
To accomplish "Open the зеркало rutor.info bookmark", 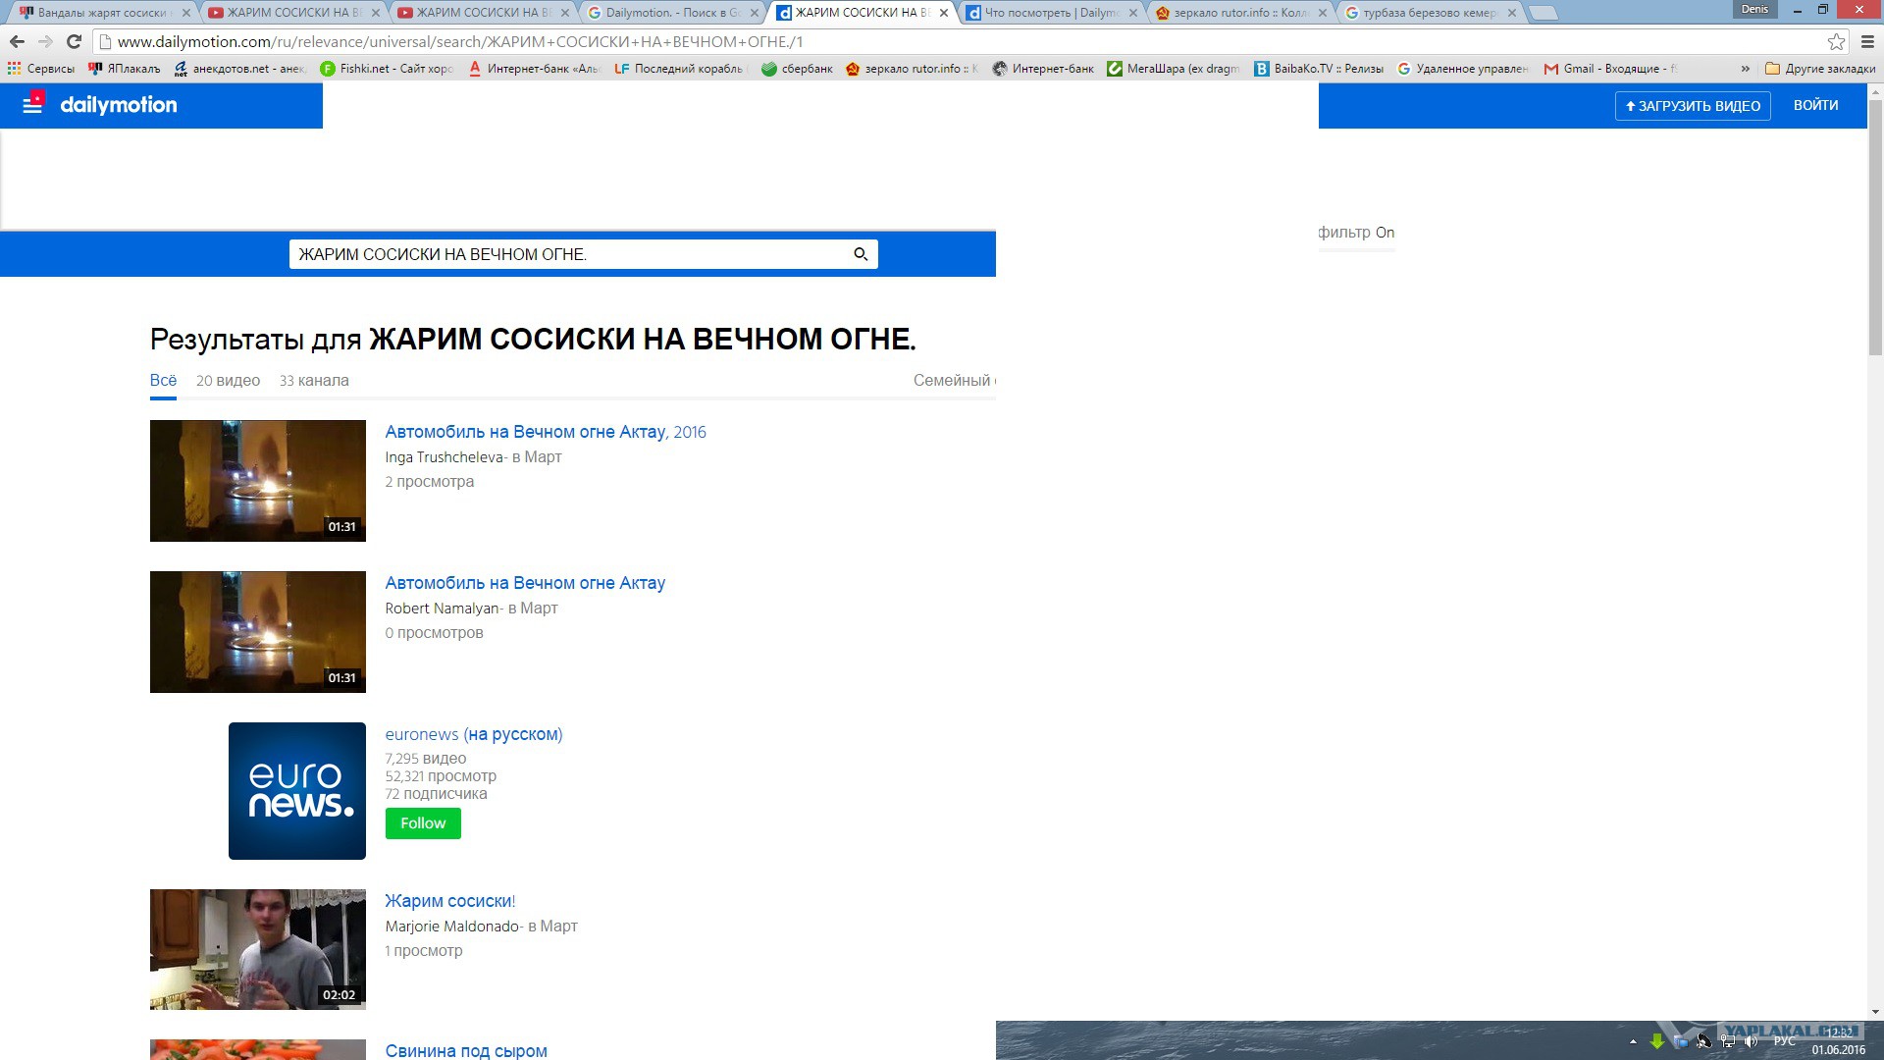I will pos(913,69).
